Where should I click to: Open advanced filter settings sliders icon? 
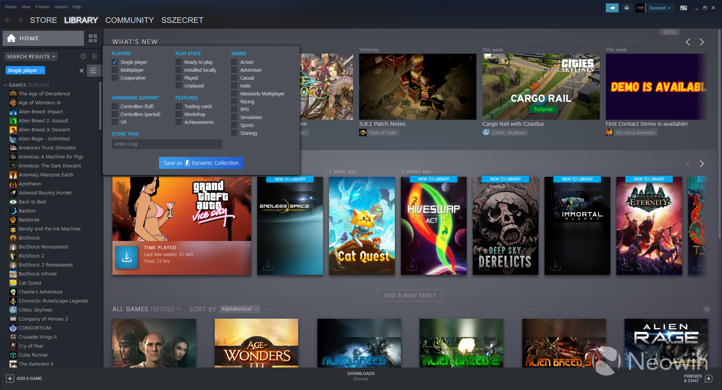click(x=93, y=71)
